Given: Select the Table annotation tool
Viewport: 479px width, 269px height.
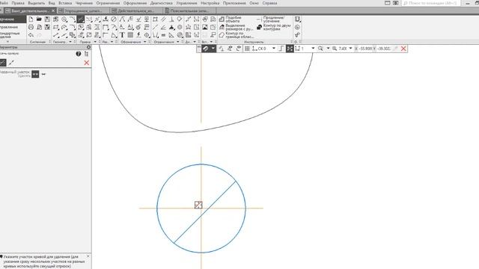Looking at the screenshot, I should click(x=130, y=35).
